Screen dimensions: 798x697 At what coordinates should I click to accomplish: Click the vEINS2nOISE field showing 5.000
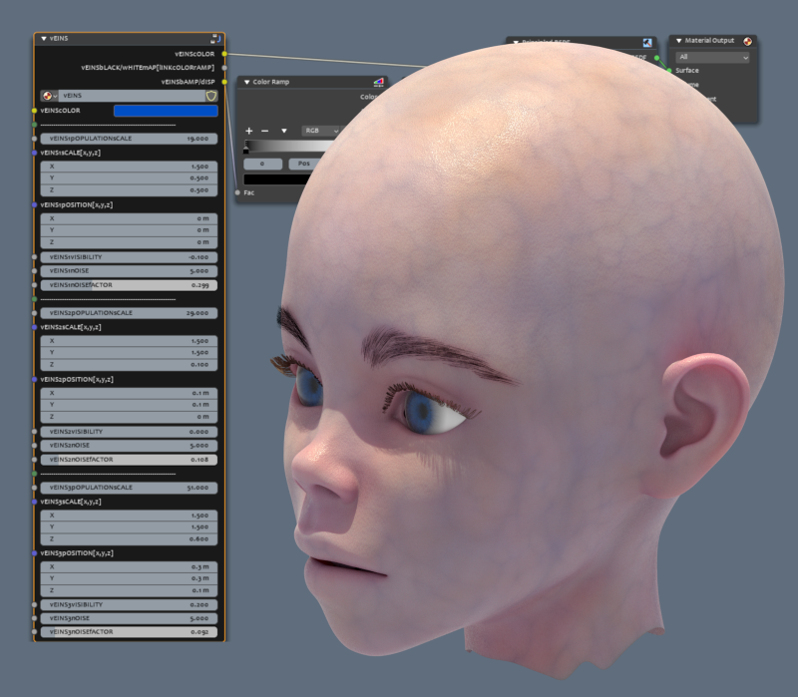[129, 445]
